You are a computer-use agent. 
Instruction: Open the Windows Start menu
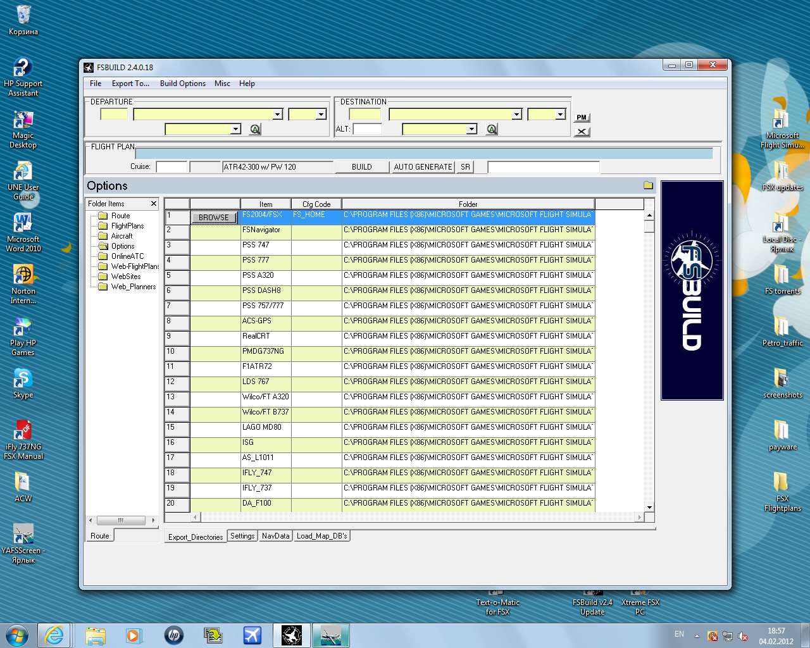point(17,635)
